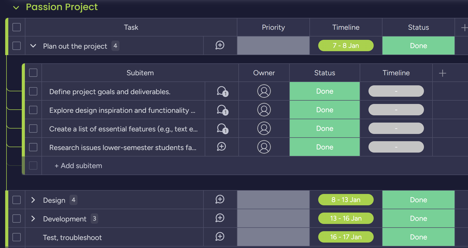Check the Research issues subitem checkbox
This screenshot has height=248, width=468.
(x=33, y=147)
